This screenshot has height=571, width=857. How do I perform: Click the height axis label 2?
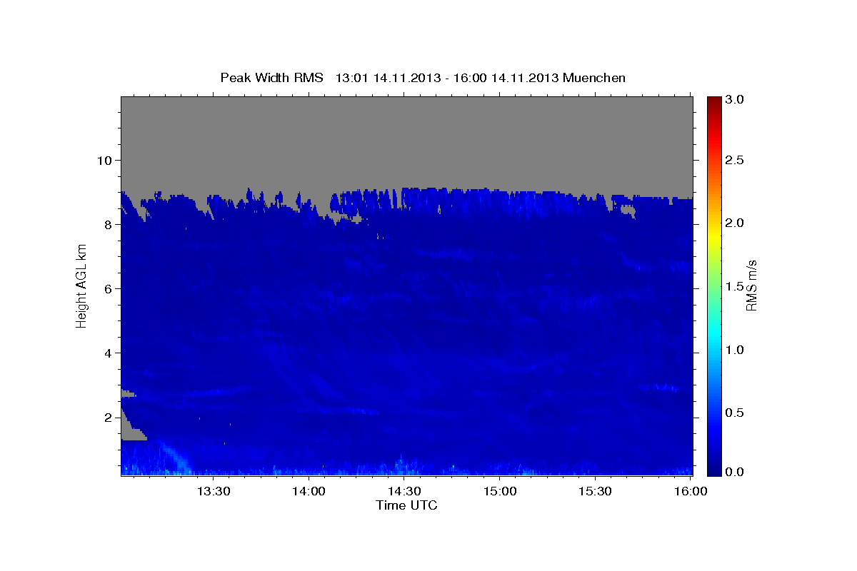tap(109, 417)
